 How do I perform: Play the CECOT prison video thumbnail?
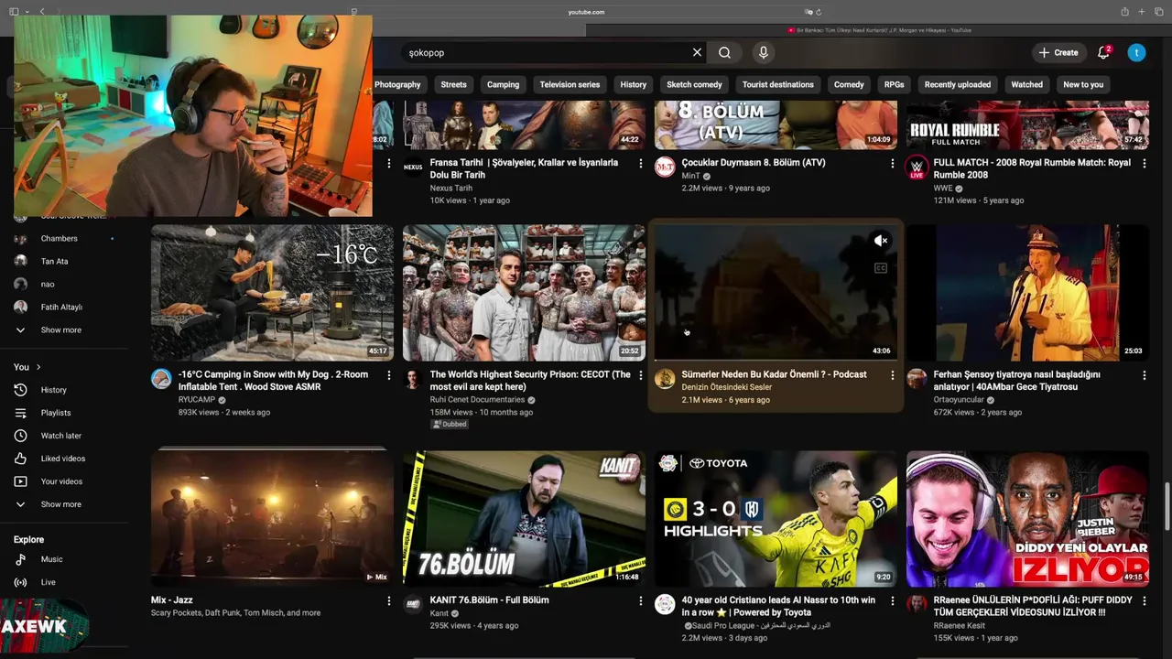[x=524, y=293]
